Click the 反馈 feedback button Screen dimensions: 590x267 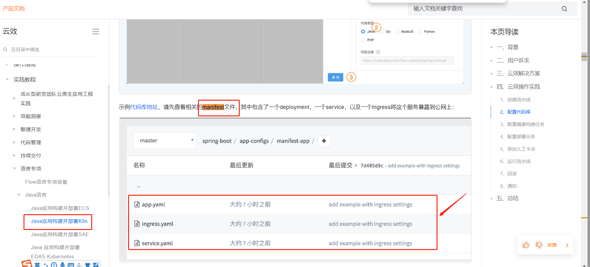click(552, 245)
